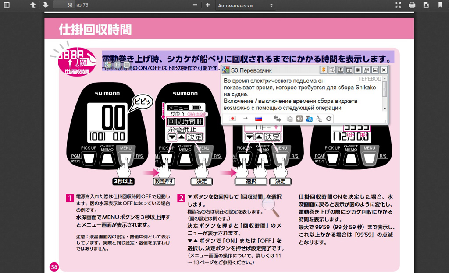
Task: Switch to presentation fullscreen mode
Action: tap(398, 5)
